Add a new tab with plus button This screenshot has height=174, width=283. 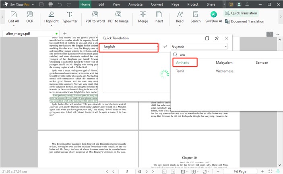(65, 33)
